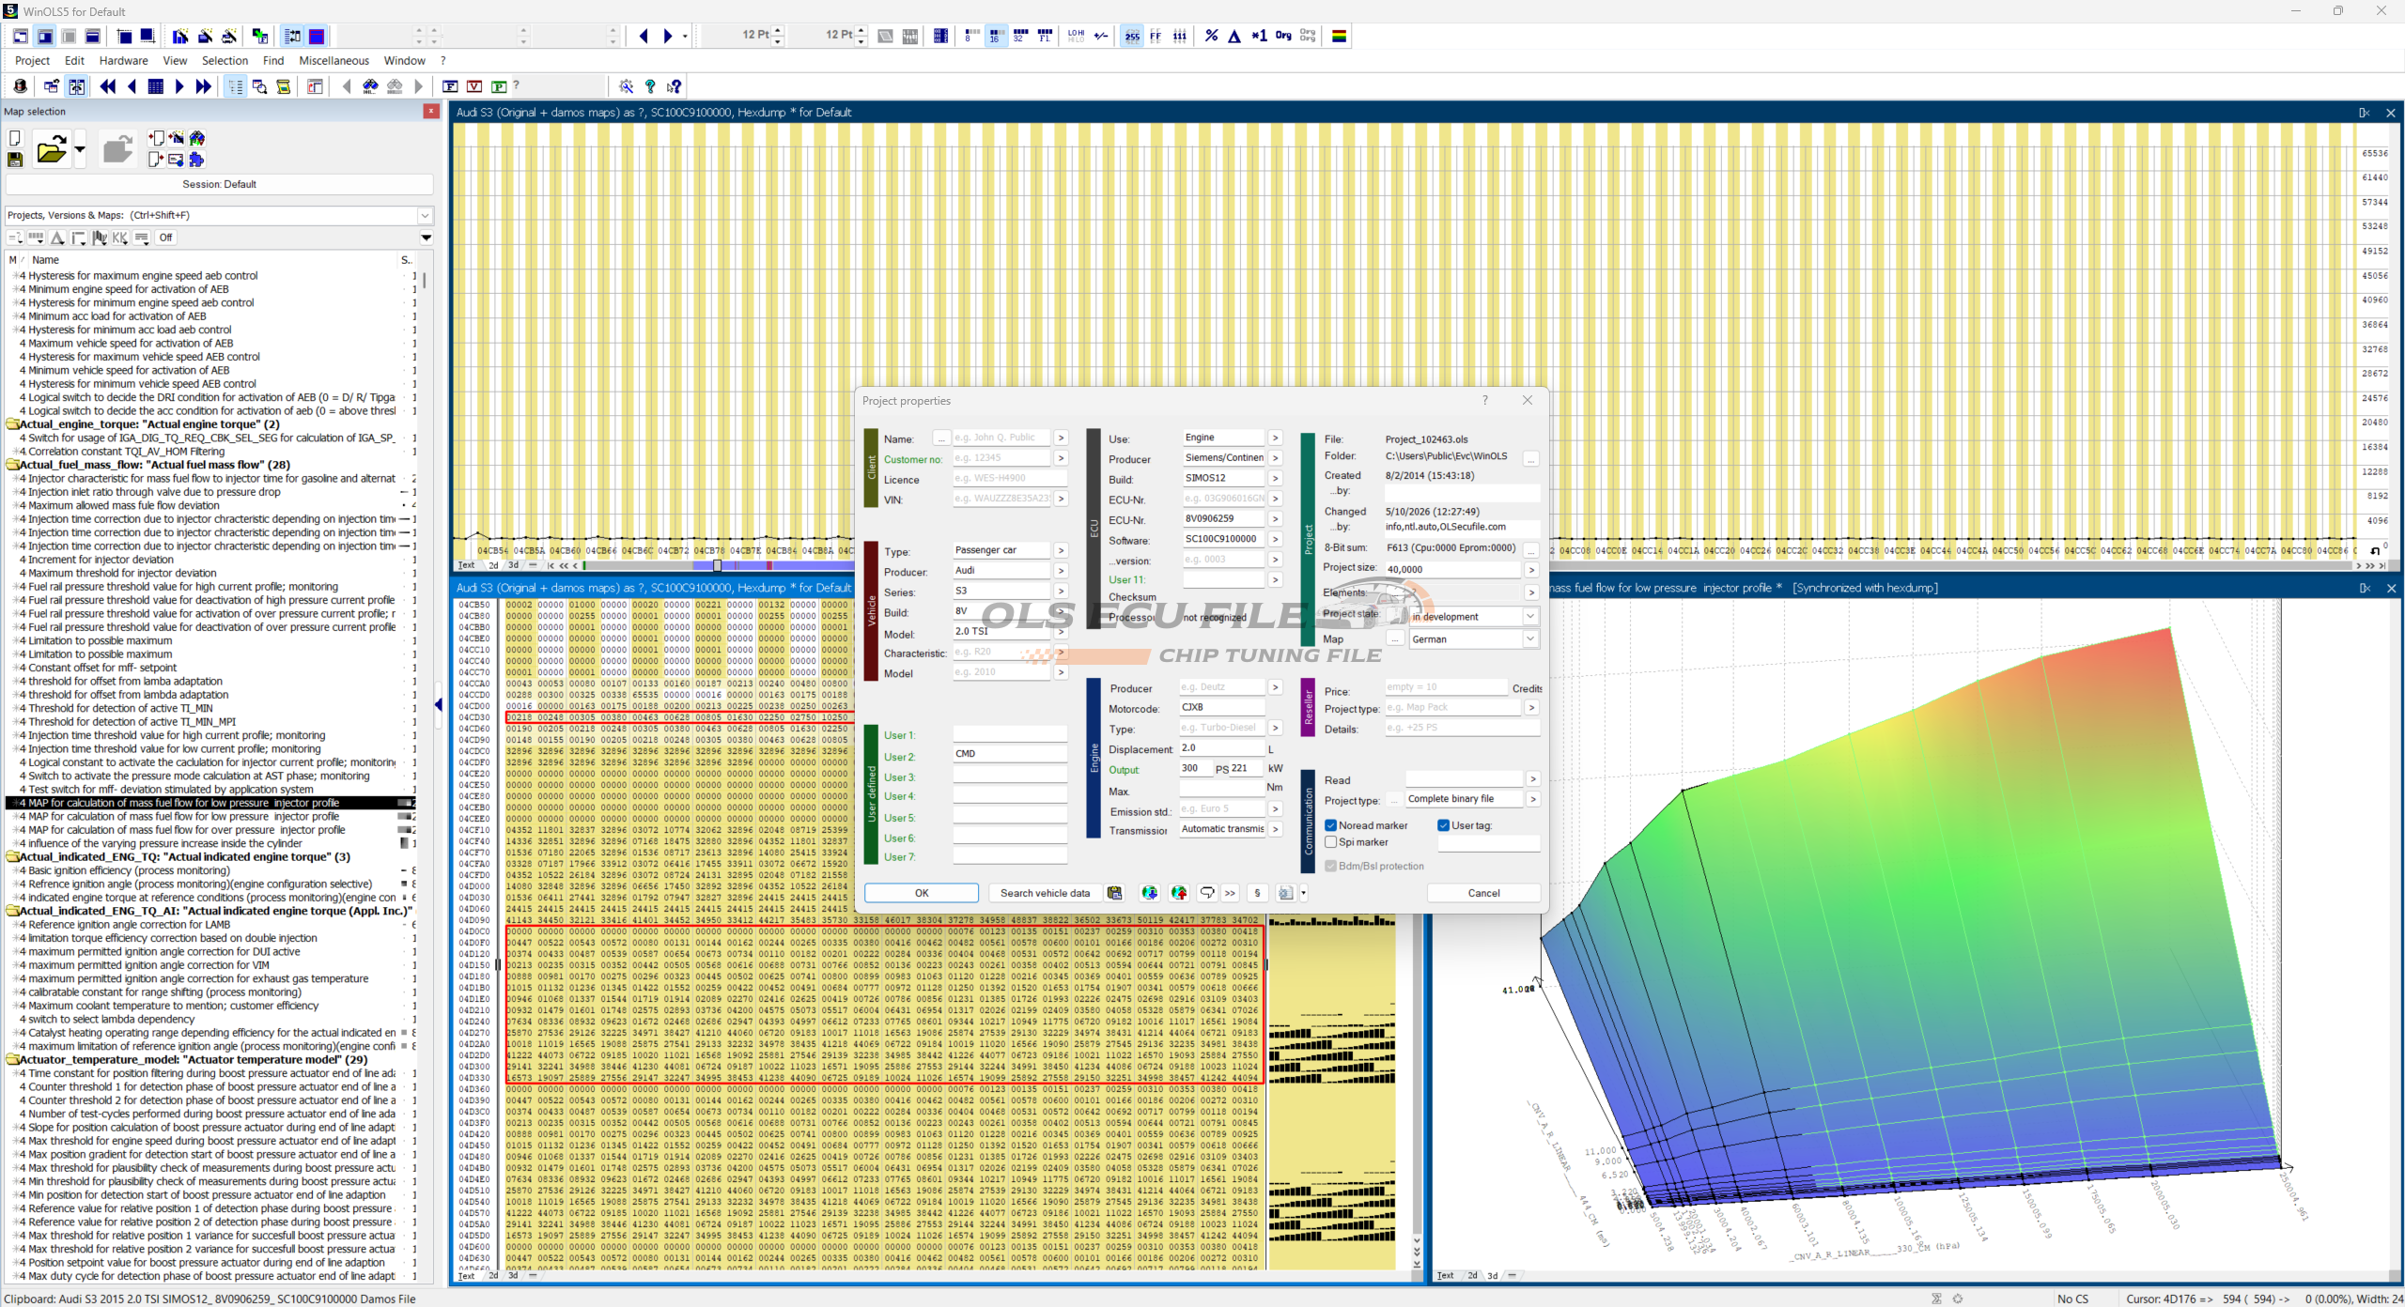Click the save floppy disk icon in Map selection

click(15, 160)
